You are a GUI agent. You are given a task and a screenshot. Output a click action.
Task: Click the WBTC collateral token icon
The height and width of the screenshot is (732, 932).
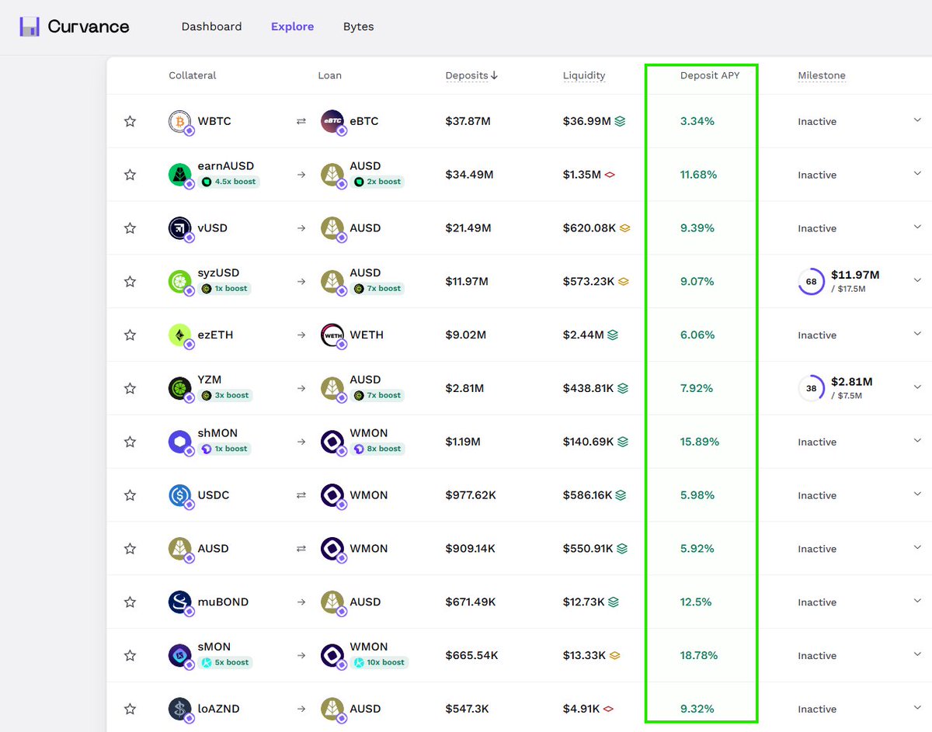(180, 122)
